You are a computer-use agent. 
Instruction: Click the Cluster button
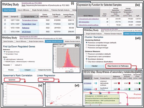pyautogui.click(x=94, y=66)
